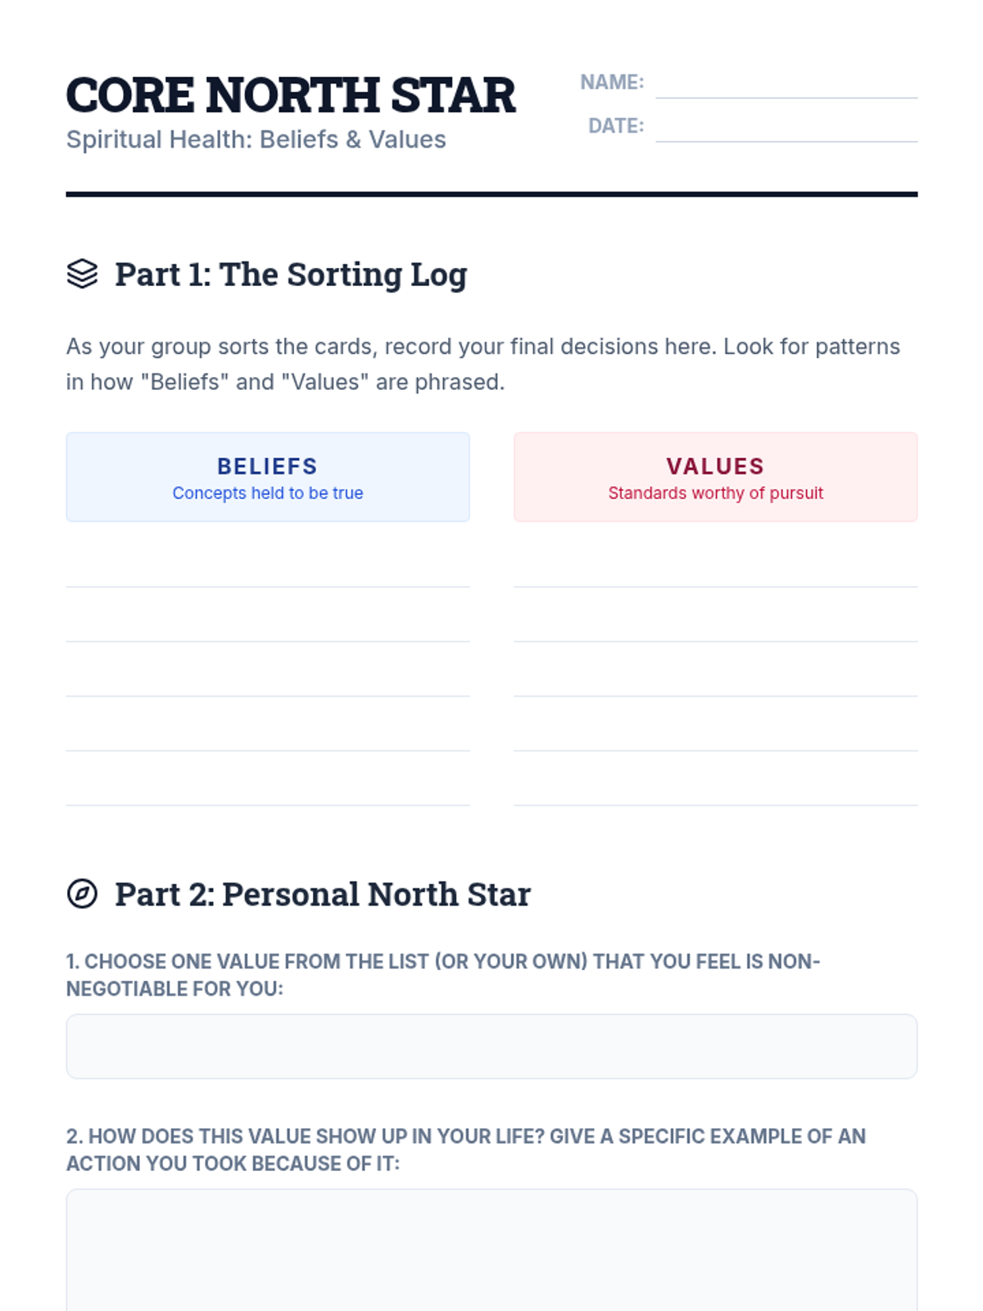The image size is (983, 1311).
Task: Select the blue BELIEFS column header
Action: pyautogui.click(x=268, y=477)
